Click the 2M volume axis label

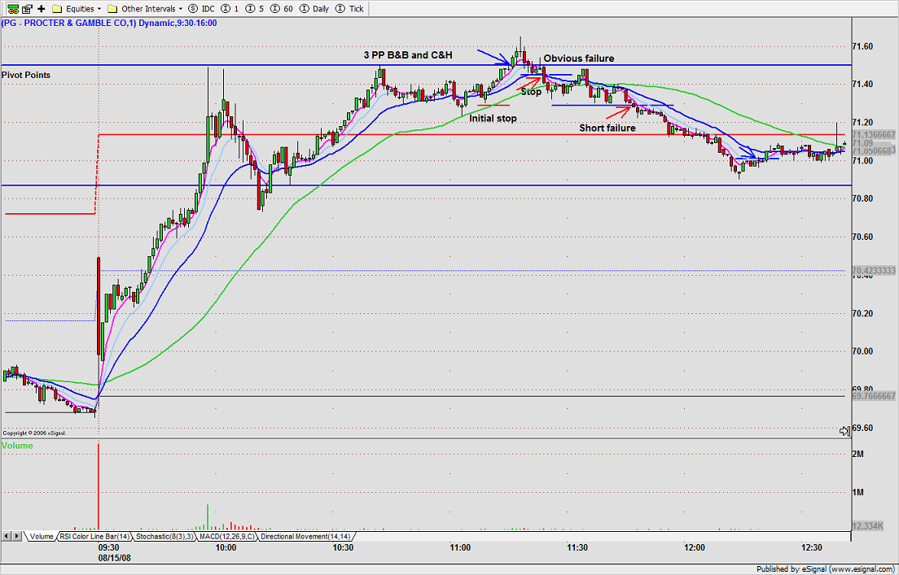pyautogui.click(x=858, y=454)
